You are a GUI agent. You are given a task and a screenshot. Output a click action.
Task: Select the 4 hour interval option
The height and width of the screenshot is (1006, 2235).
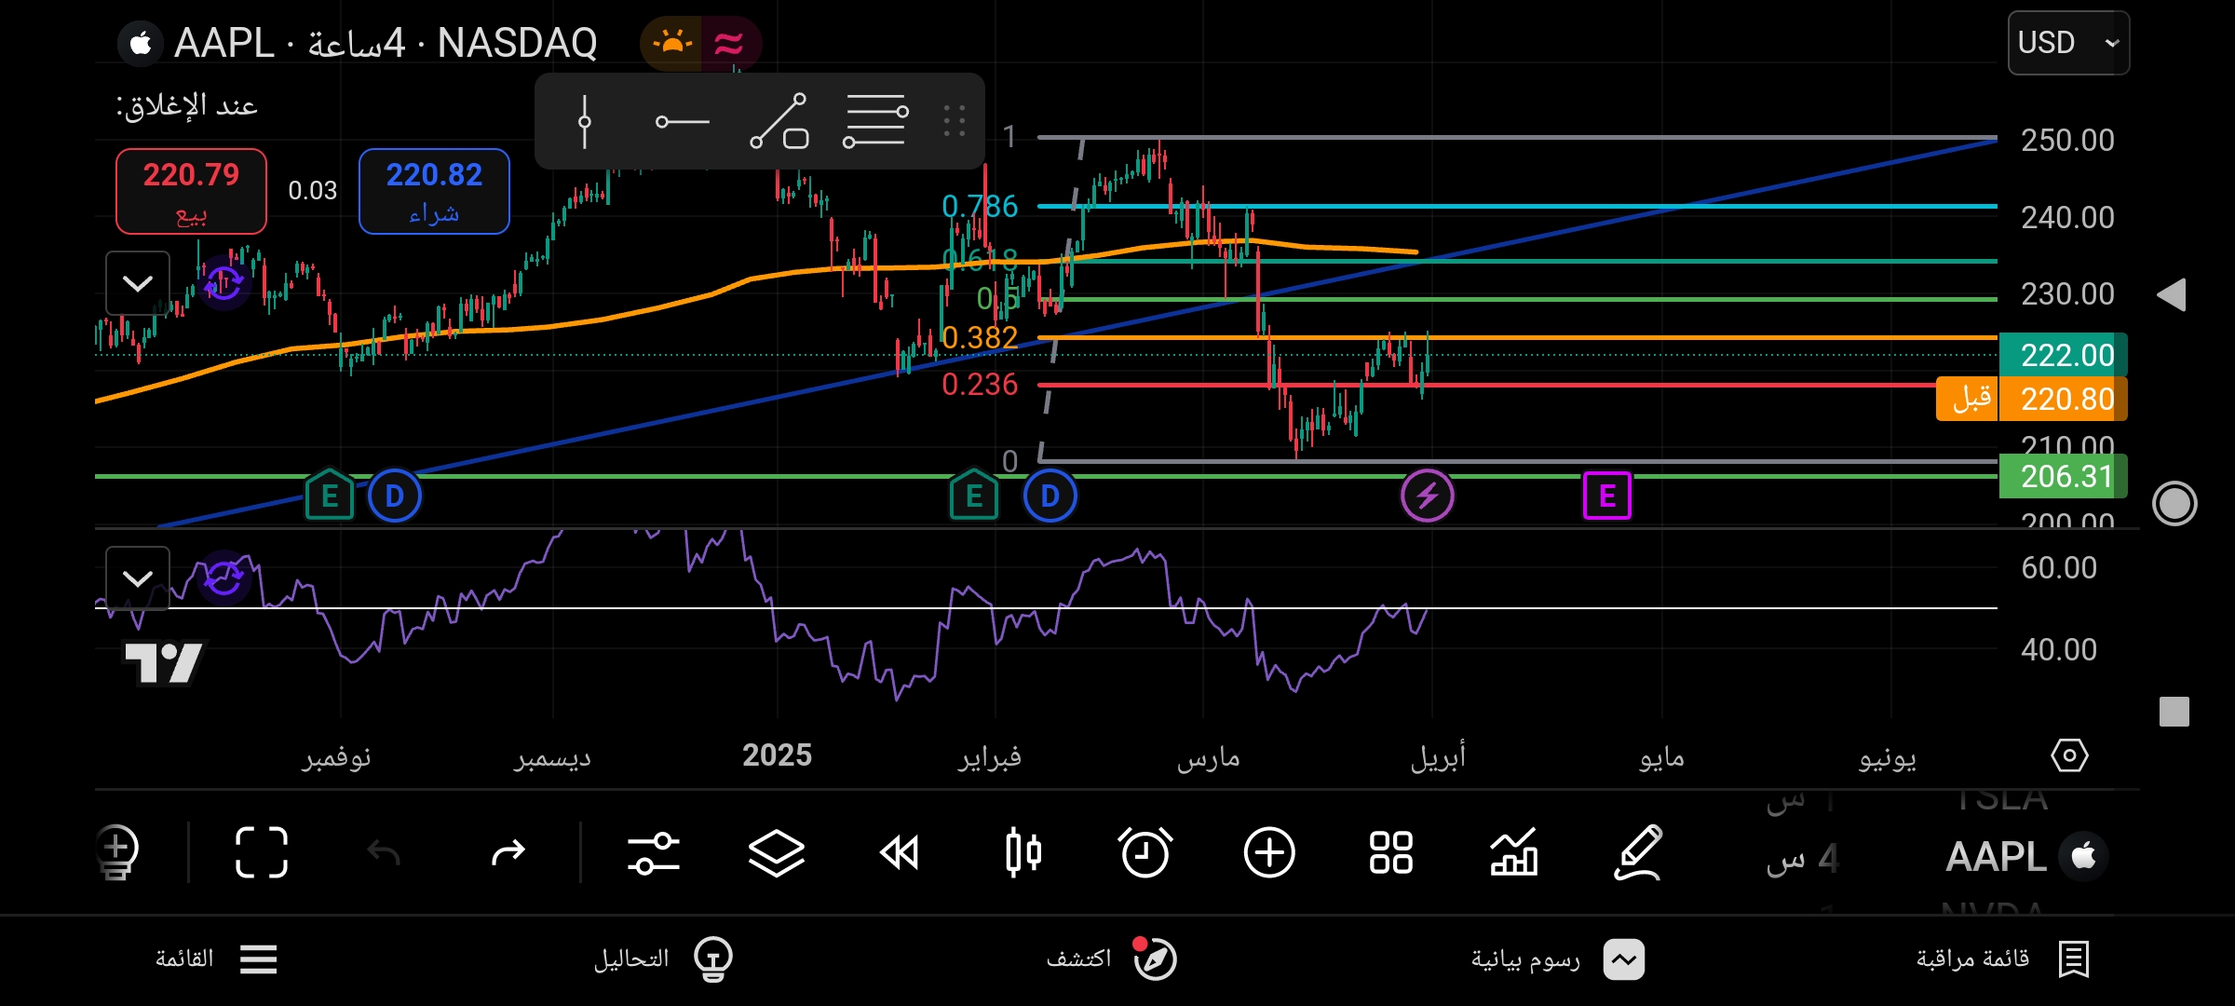[1802, 858]
